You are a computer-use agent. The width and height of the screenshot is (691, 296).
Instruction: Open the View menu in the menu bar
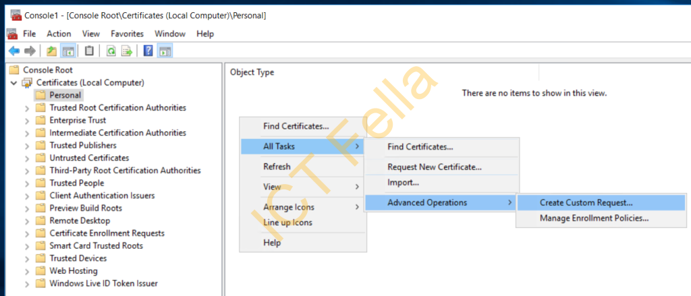(91, 34)
